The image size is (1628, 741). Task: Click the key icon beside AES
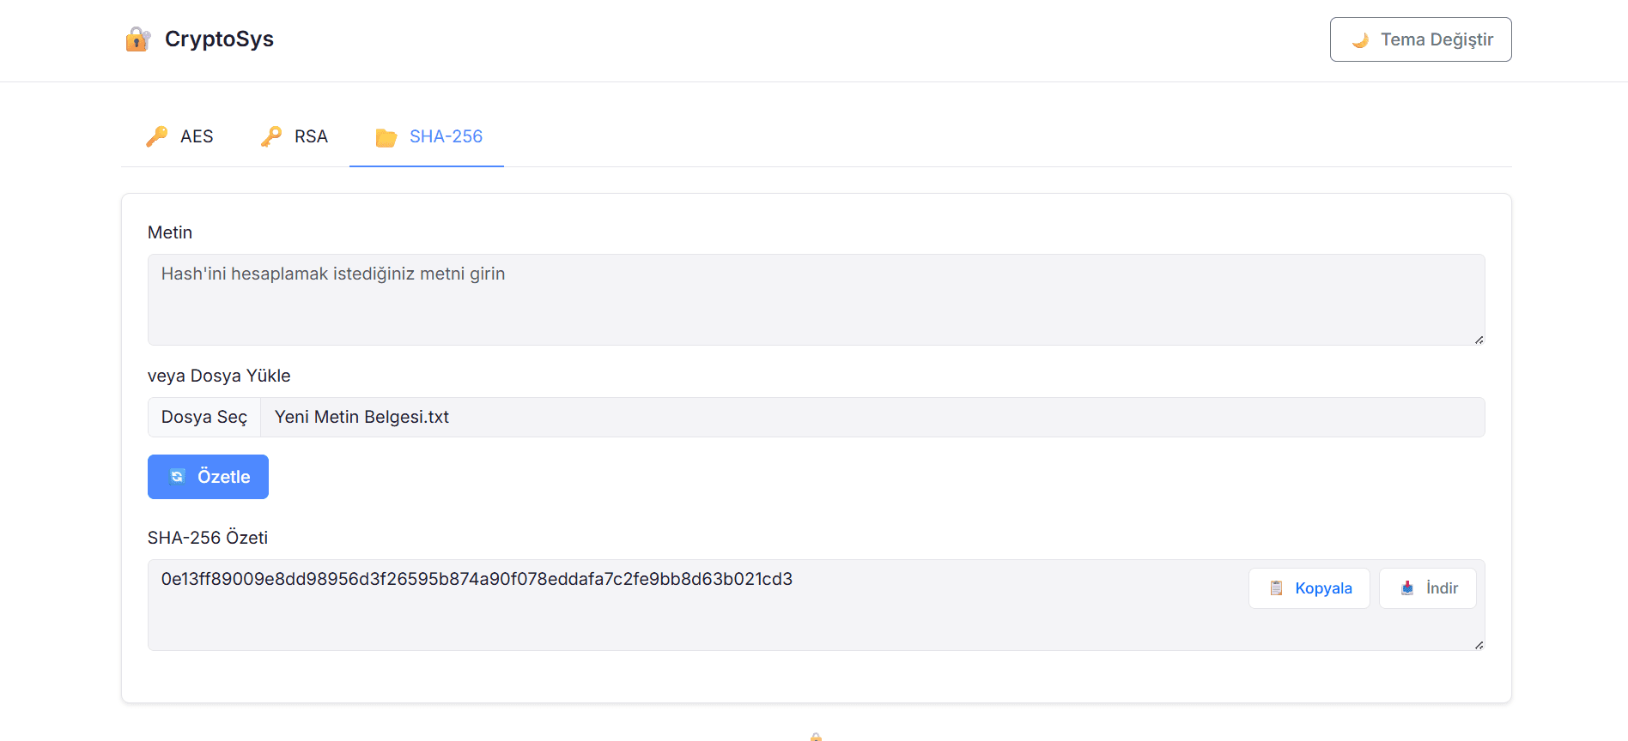point(156,136)
